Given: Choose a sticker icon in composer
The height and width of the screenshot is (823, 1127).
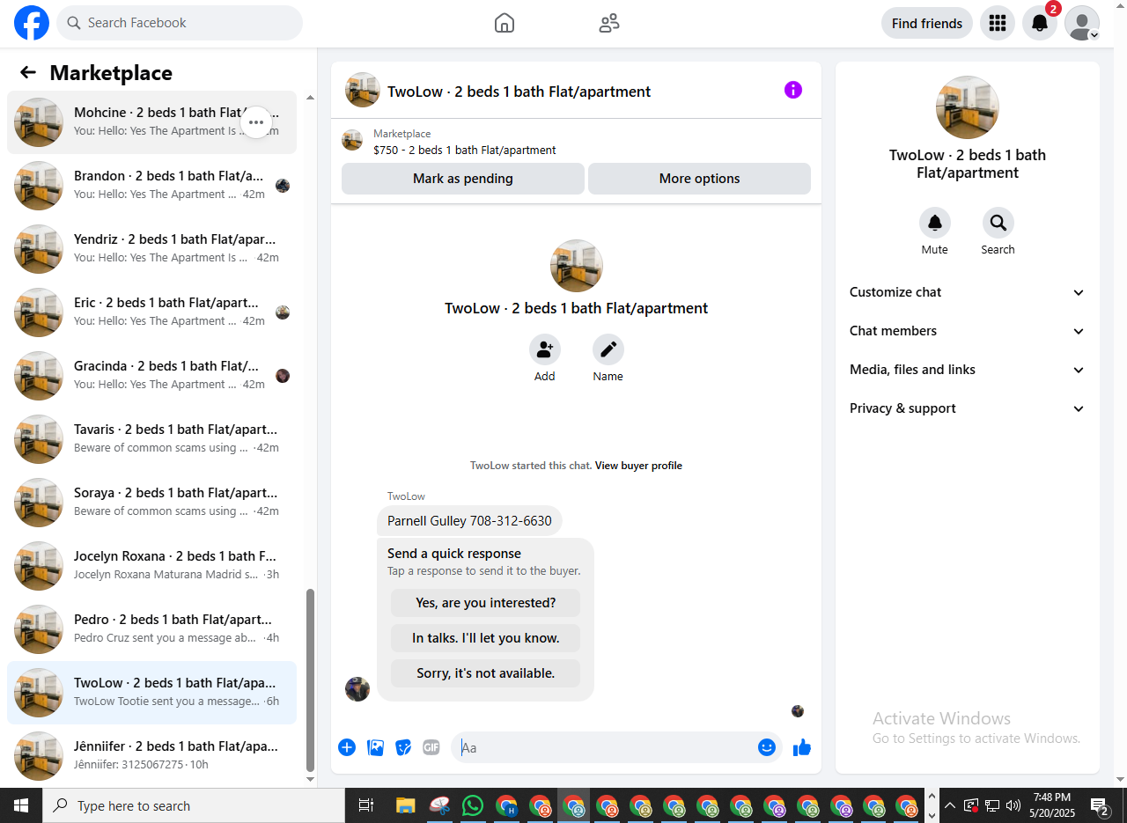Looking at the screenshot, I should click(403, 747).
